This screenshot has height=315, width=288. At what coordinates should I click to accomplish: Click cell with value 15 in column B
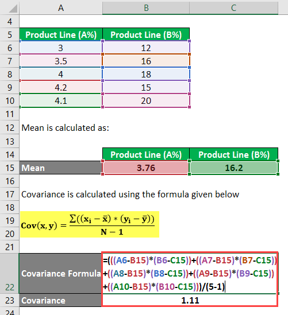pyautogui.click(x=146, y=88)
